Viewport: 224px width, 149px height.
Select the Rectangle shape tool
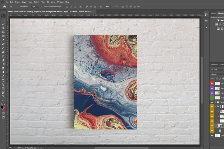click(3, 88)
